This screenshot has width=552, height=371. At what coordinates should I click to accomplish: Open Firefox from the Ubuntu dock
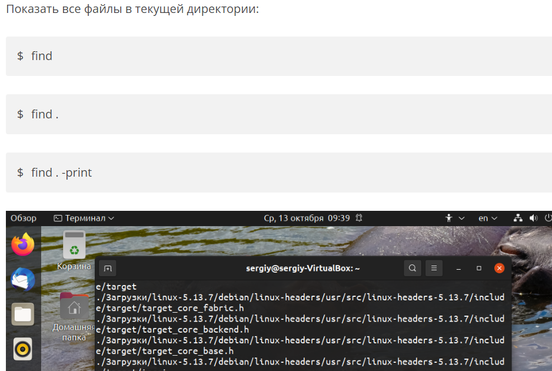coord(23,244)
